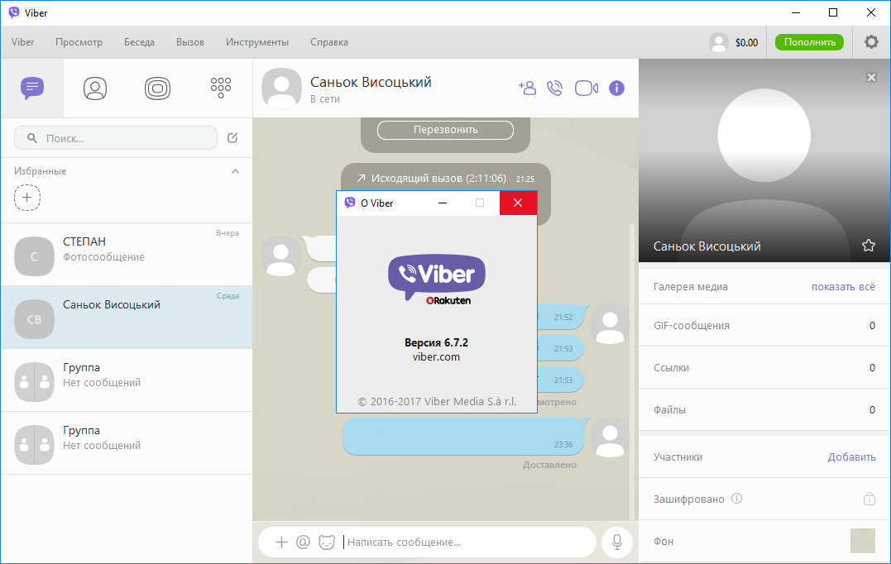This screenshot has width=891, height=564.
Task: Open the Public accounts tab icon
Action: tap(157, 88)
